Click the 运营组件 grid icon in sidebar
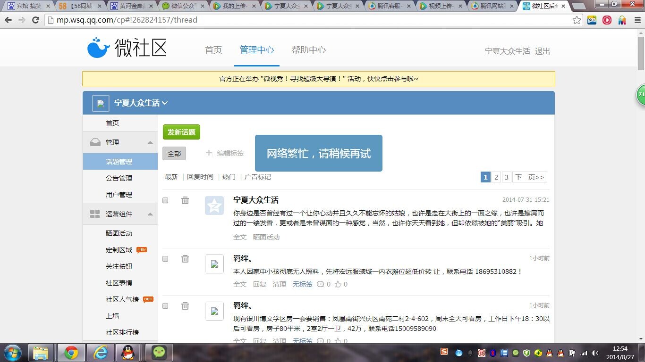The height and width of the screenshot is (362, 645). 95,214
